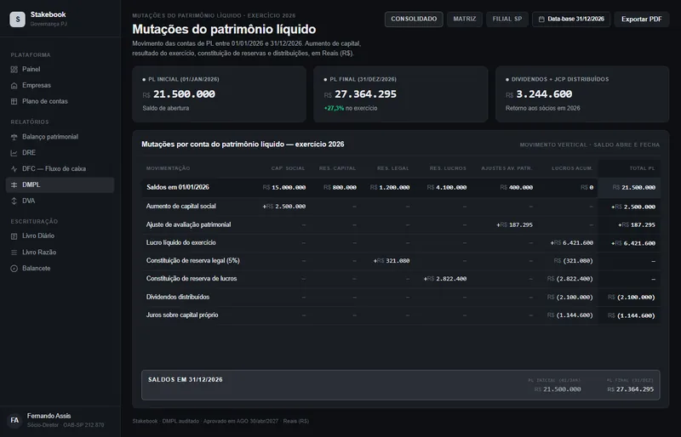Click the Res. Lucros column header

(448, 168)
